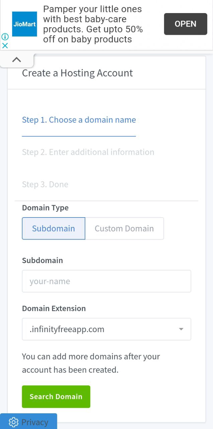
Task: Click the Domain Type label
Action: (45, 208)
